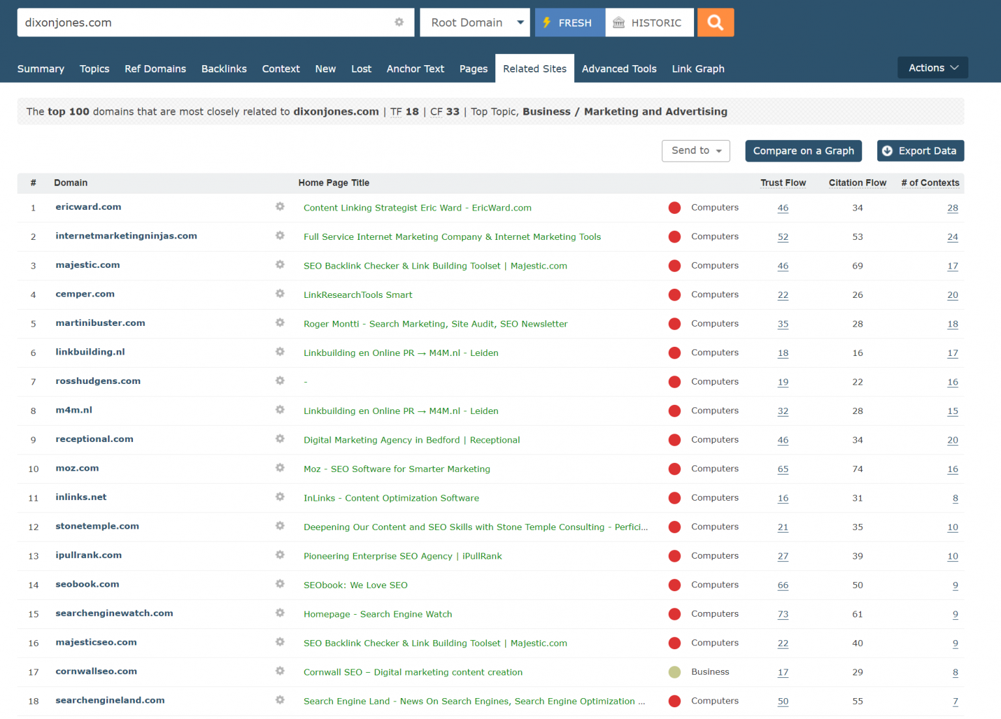The height and width of the screenshot is (719, 1001).
Task: Sort by Citation Flow column header
Action: coord(857,183)
